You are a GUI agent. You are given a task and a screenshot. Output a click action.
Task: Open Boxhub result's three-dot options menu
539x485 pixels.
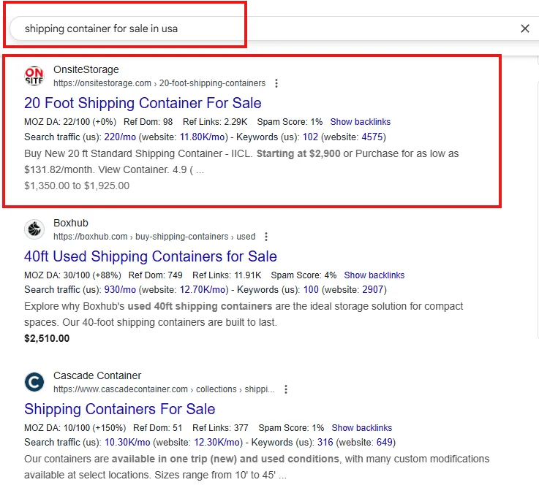pos(266,237)
